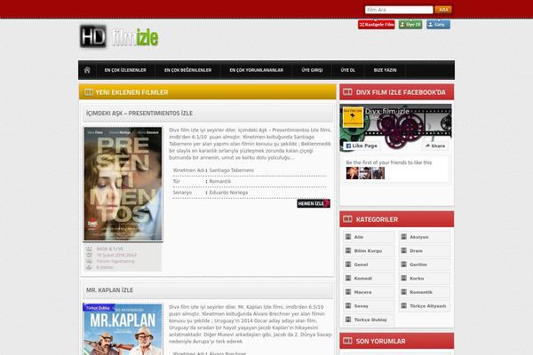Focus the Film Ara search field
Viewport: 533px width, 355px height.
[x=399, y=10]
